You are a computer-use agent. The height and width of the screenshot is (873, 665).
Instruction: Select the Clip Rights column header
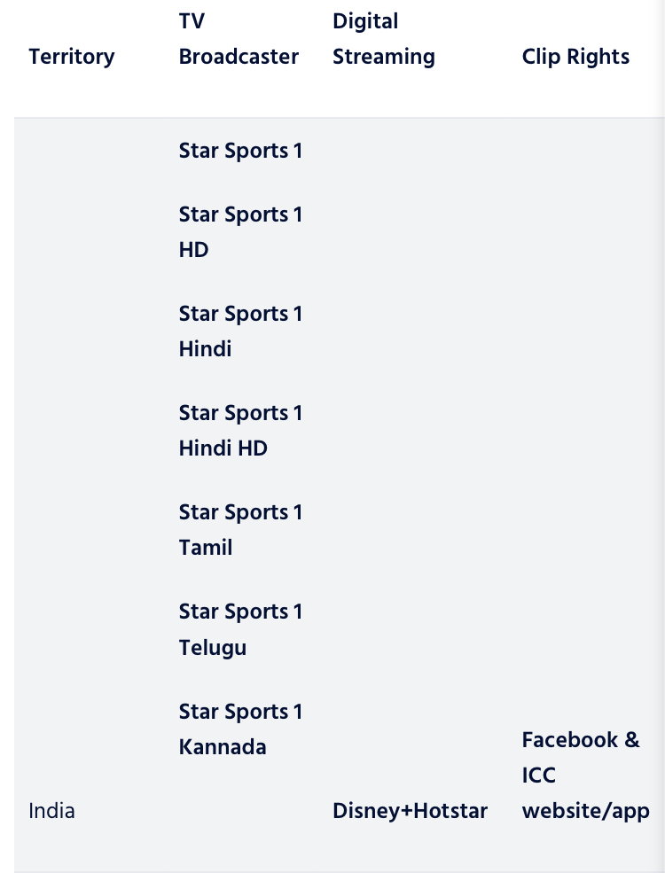tap(575, 57)
